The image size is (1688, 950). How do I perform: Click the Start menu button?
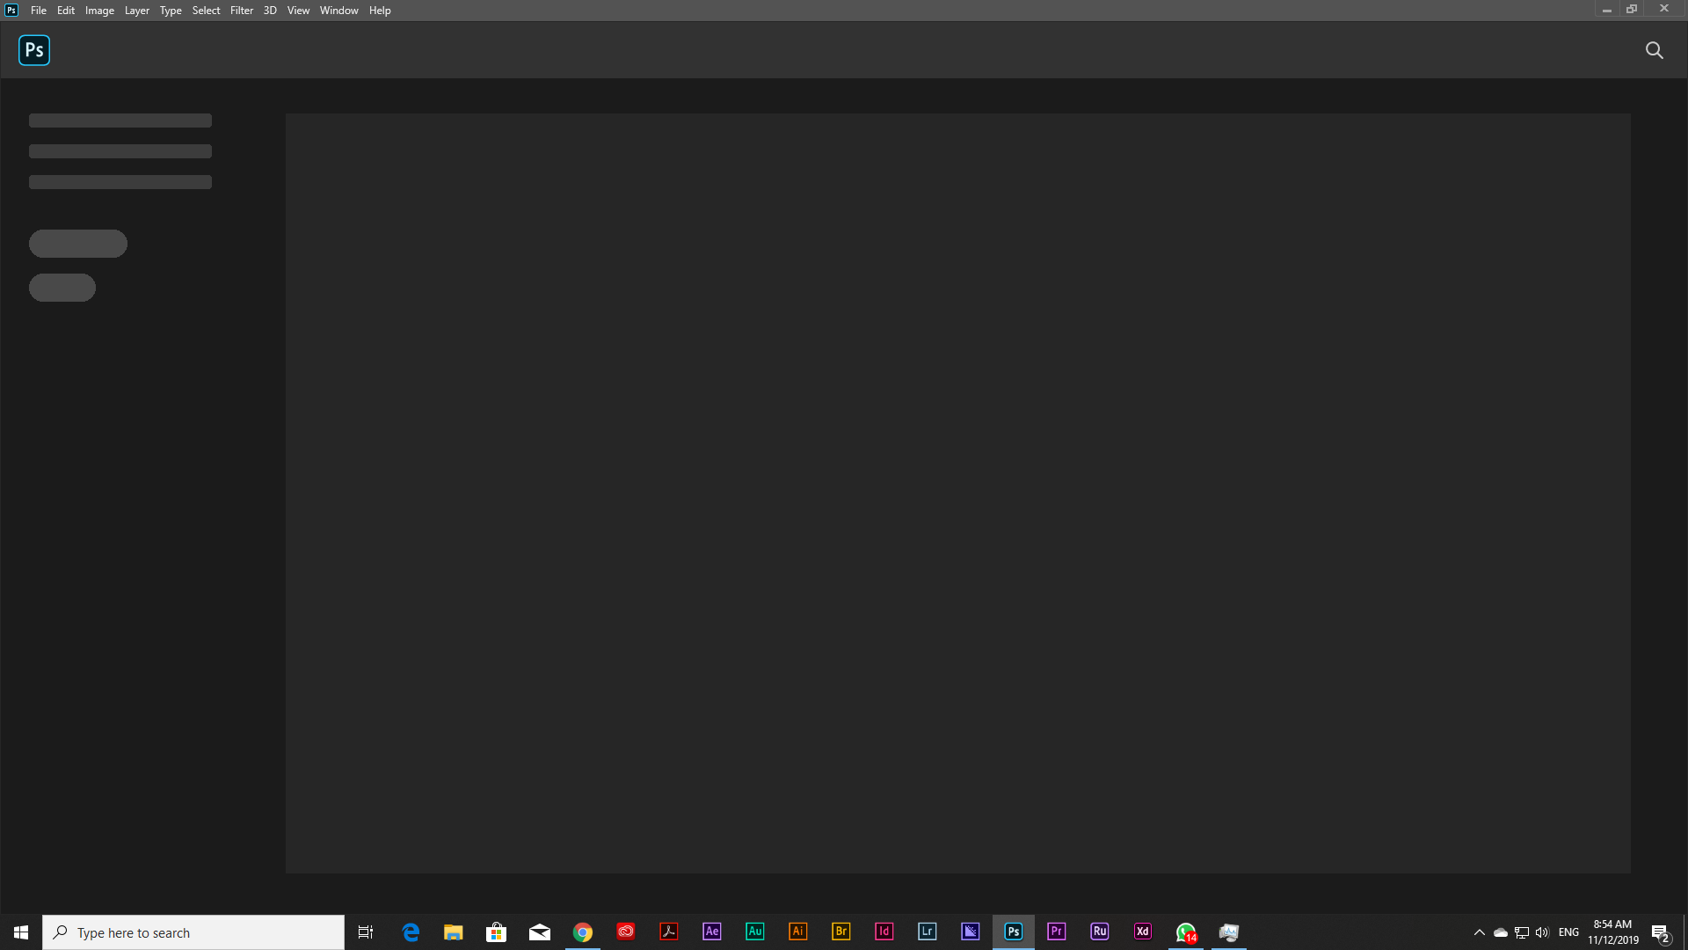pyautogui.click(x=19, y=932)
